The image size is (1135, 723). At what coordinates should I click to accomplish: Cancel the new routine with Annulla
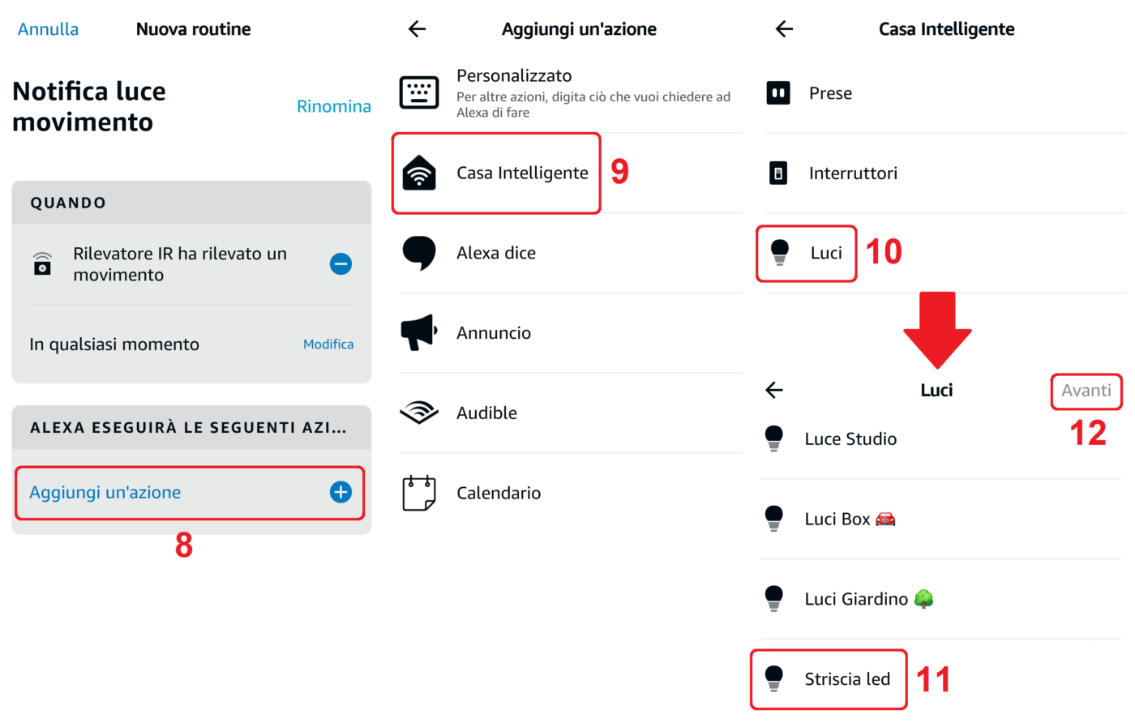tap(48, 29)
